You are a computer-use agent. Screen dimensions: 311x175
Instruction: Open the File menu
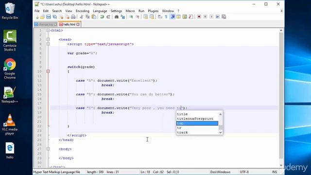tap(37, 11)
